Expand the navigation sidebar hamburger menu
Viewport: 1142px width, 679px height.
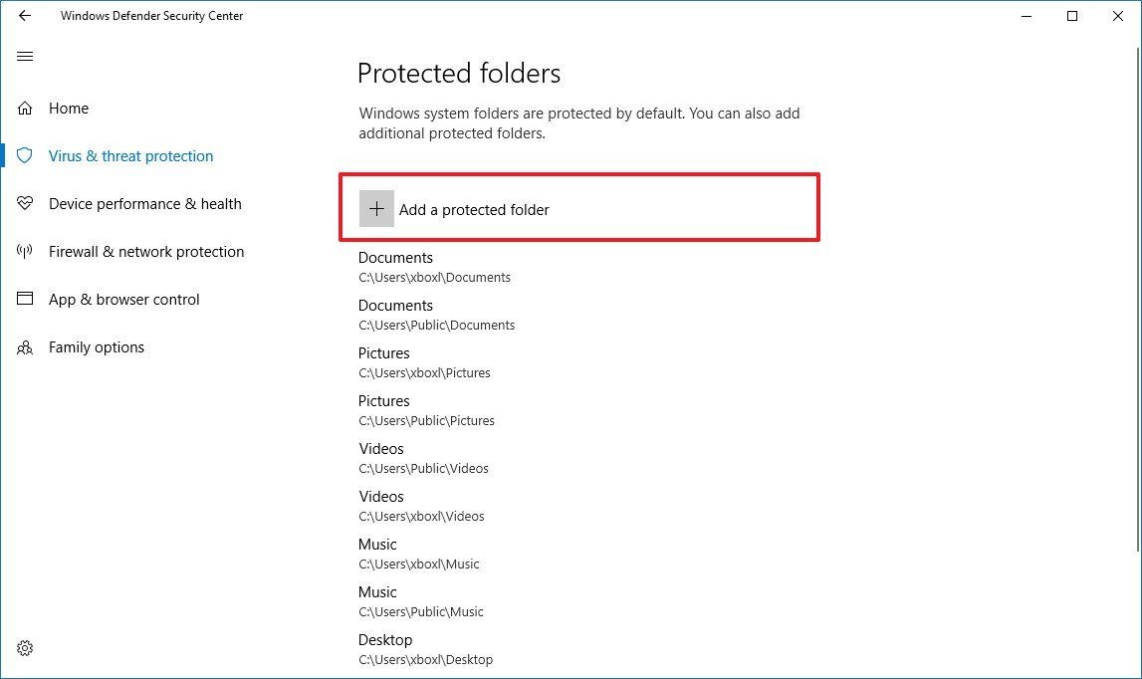[24, 57]
